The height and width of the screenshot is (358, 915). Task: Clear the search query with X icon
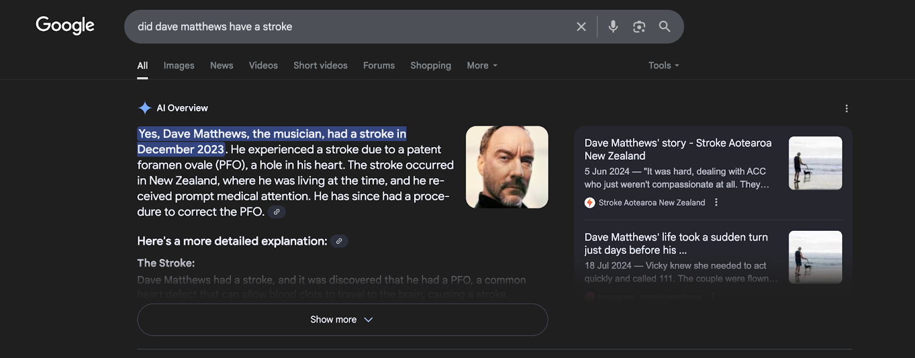(581, 27)
